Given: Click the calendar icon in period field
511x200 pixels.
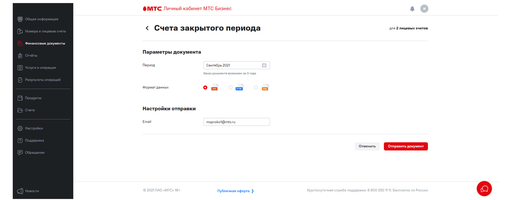Looking at the screenshot, I should (x=264, y=65).
